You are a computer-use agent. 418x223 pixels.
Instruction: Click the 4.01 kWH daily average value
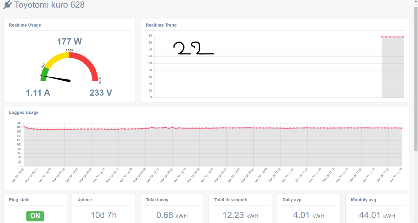(309, 215)
